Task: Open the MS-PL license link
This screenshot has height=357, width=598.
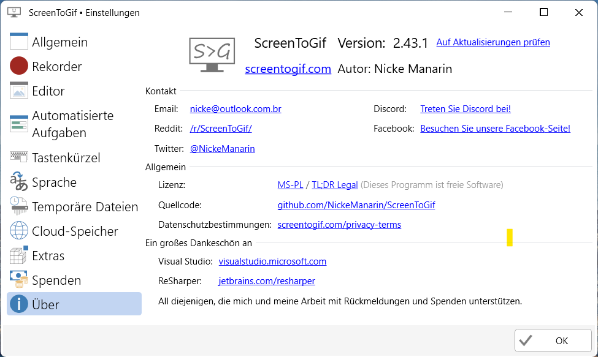Action: (x=290, y=185)
